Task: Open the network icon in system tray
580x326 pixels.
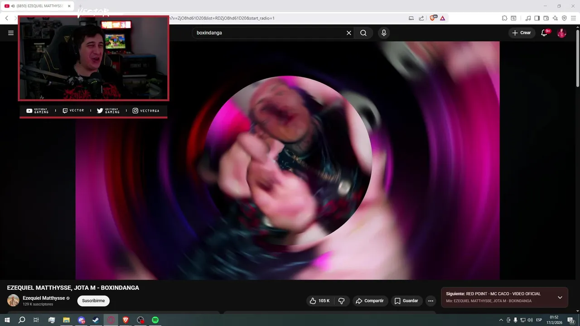Action: tap(523, 320)
